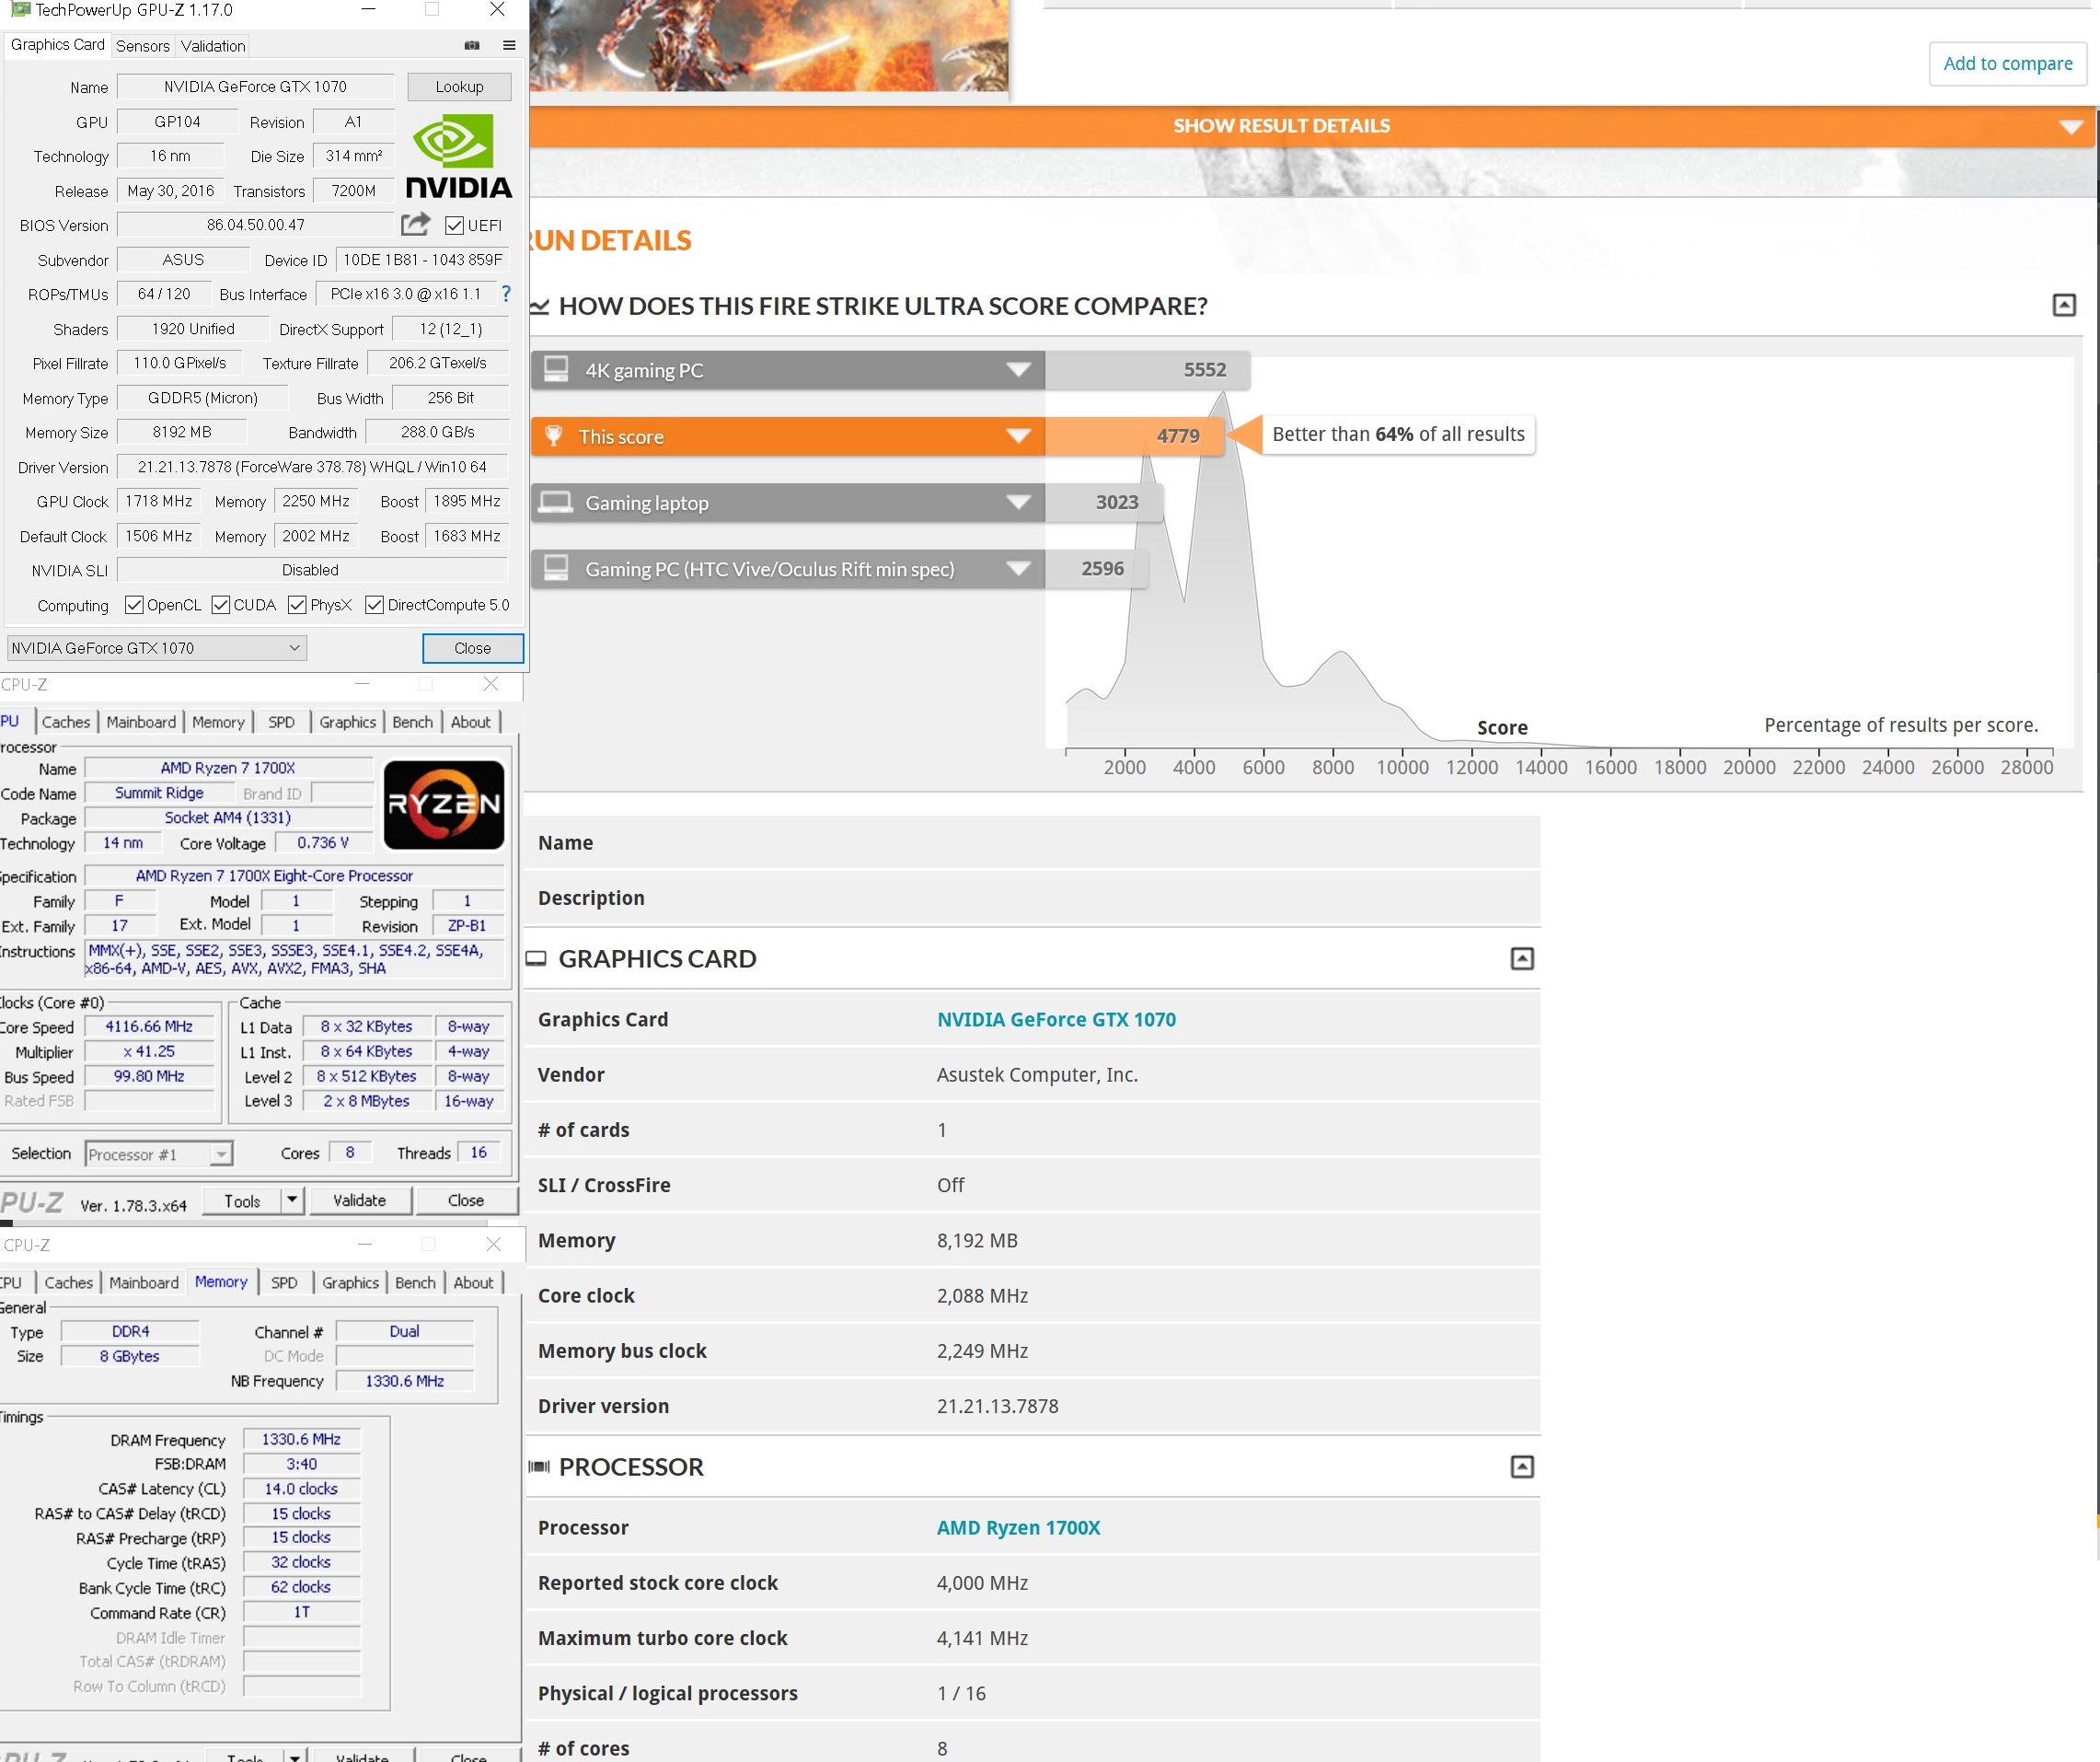Click the GPU-Z Lookup button
The image size is (2100, 1762).
click(459, 87)
